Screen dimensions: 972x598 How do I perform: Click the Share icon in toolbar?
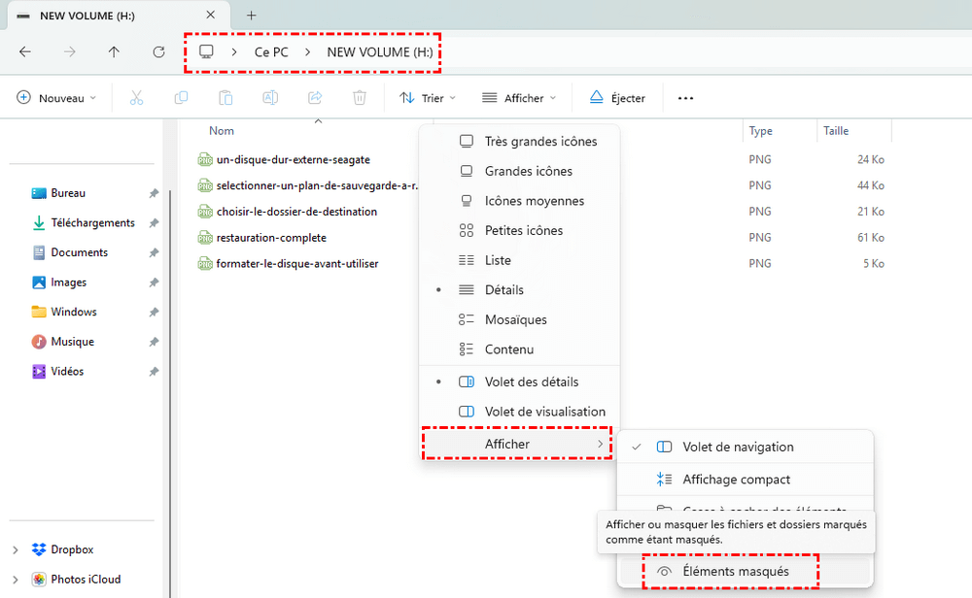point(315,98)
